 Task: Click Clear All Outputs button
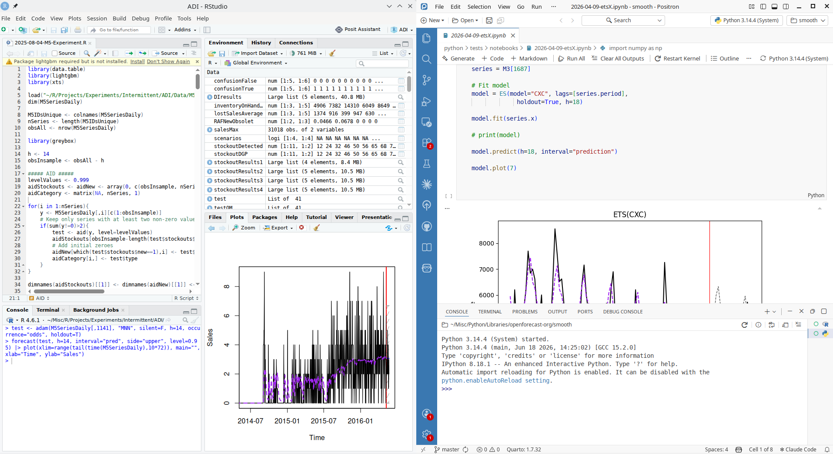618,58
